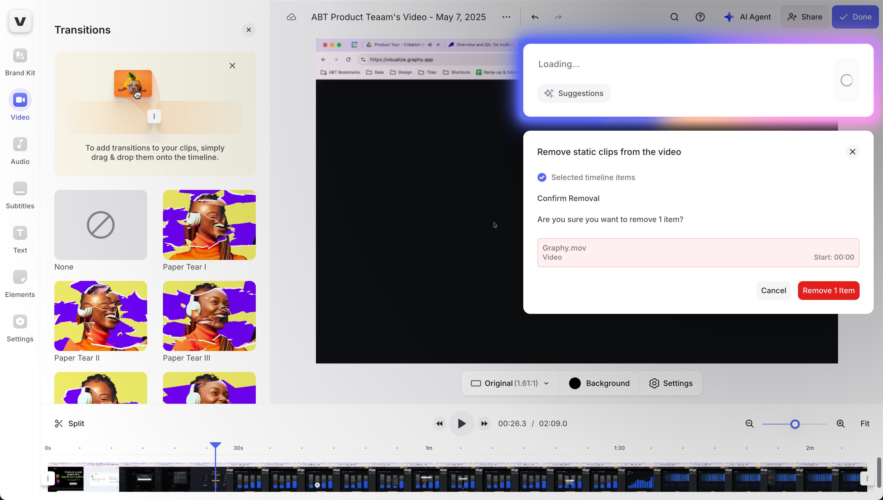Screen dimensions: 883x500
Task: Open the Brand Kit panel
Action: click(20, 62)
